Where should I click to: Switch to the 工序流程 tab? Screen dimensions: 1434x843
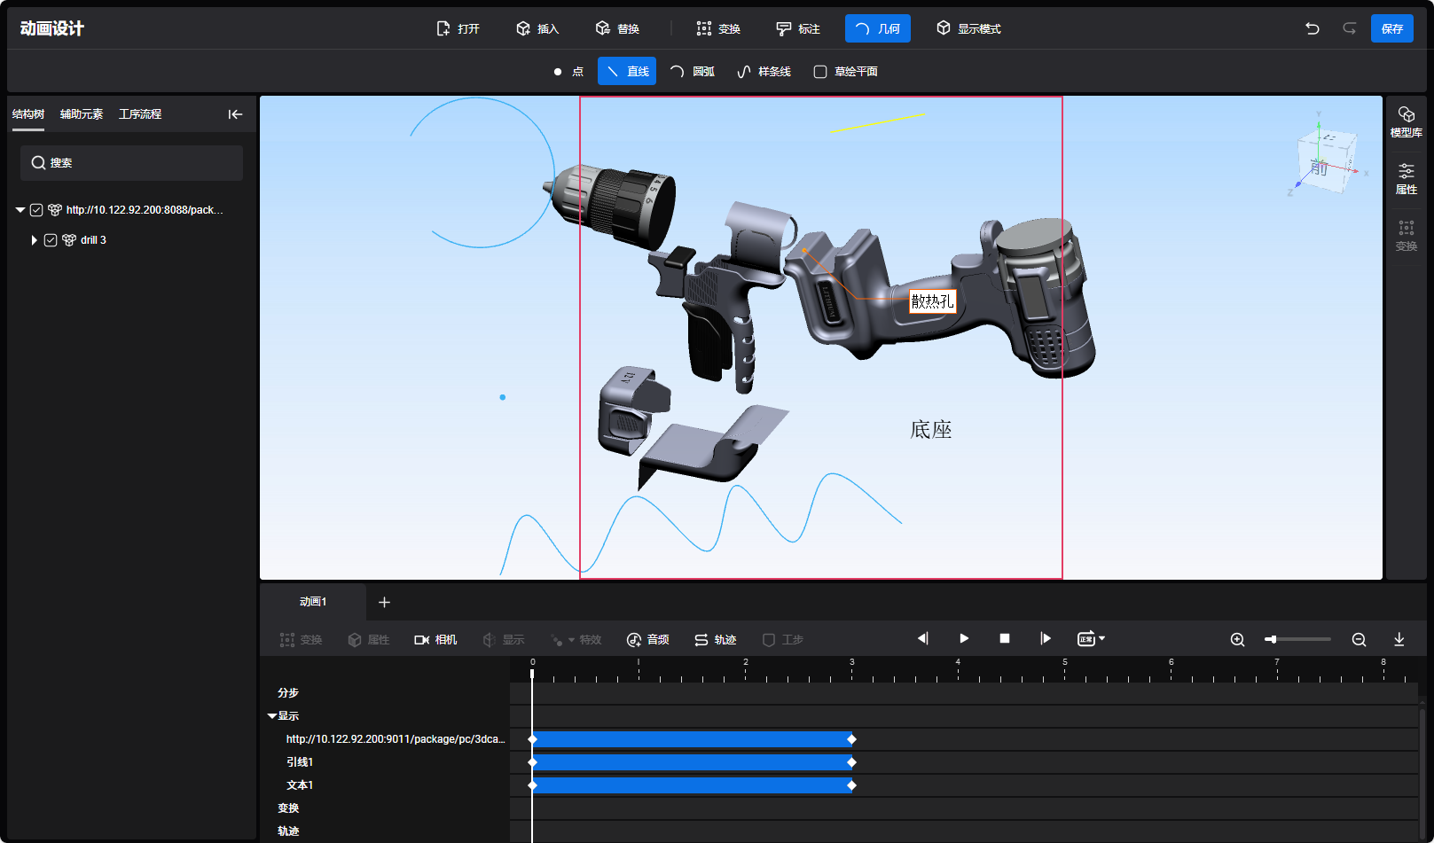(140, 114)
